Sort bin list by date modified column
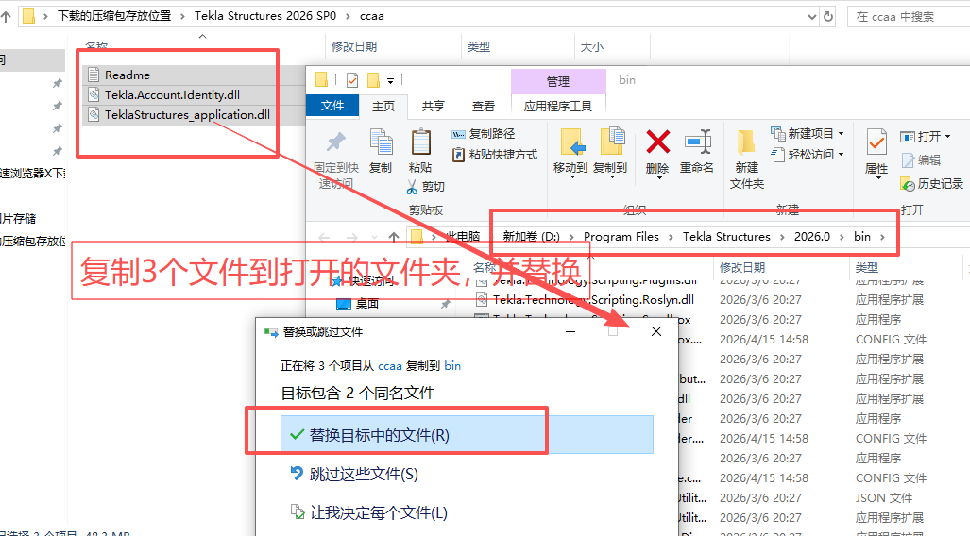This screenshot has width=970, height=536. (x=742, y=268)
